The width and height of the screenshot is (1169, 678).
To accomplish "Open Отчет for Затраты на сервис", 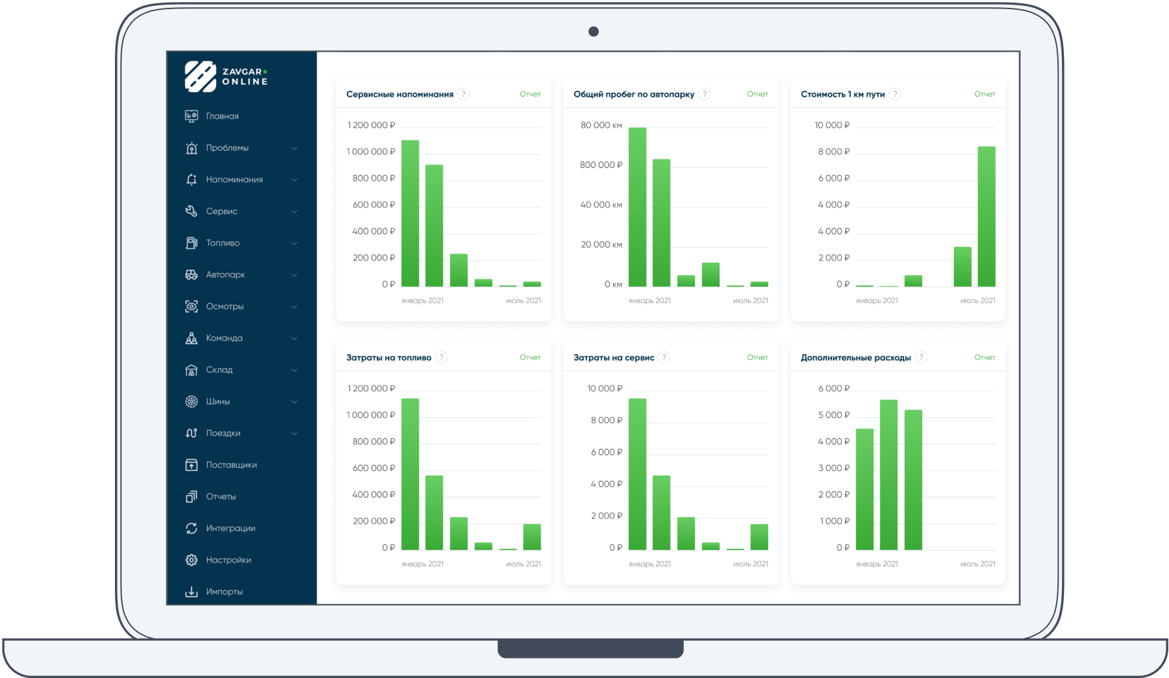I will click(x=758, y=357).
